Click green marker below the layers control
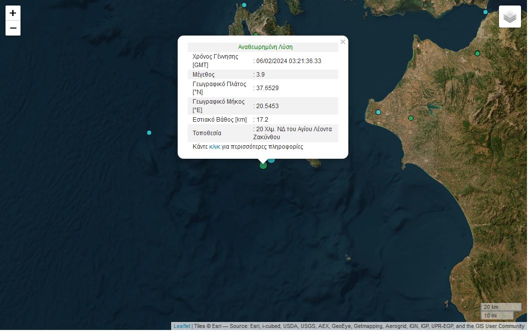The image size is (530, 331). [x=477, y=54]
